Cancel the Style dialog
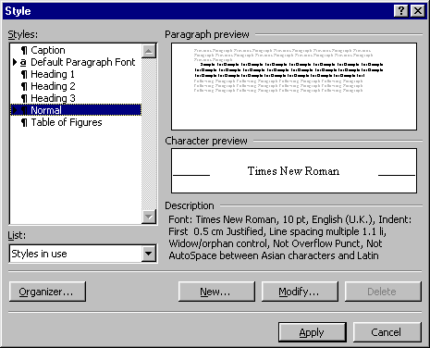The height and width of the screenshot is (348, 430). pyautogui.click(x=387, y=332)
